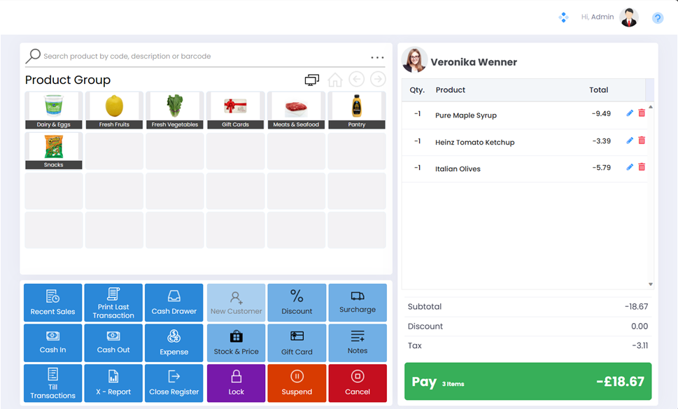The height and width of the screenshot is (409, 678).
Task: Delete the Italian Olives item
Action: coord(642,167)
